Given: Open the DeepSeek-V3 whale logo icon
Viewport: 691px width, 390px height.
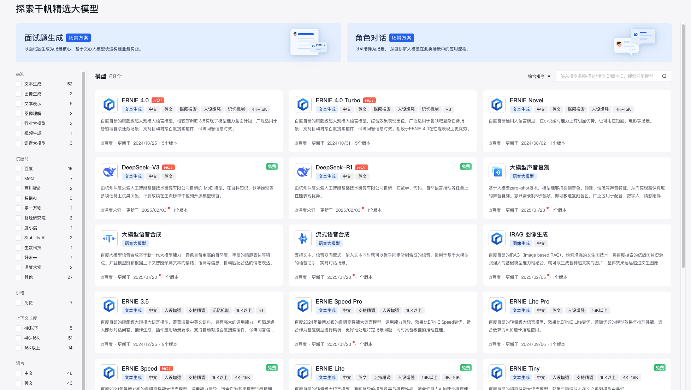Looking at the screenshot, I should pyautogui.click(x=109, y=172).
